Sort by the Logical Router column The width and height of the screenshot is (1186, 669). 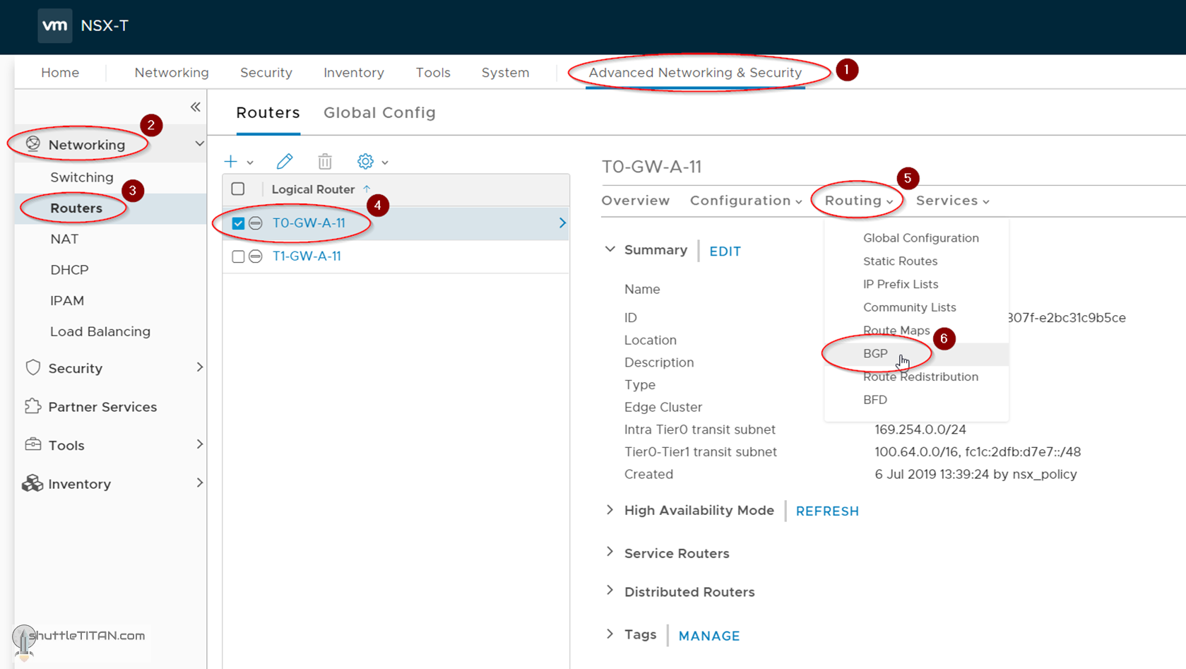tap(314, 189)
